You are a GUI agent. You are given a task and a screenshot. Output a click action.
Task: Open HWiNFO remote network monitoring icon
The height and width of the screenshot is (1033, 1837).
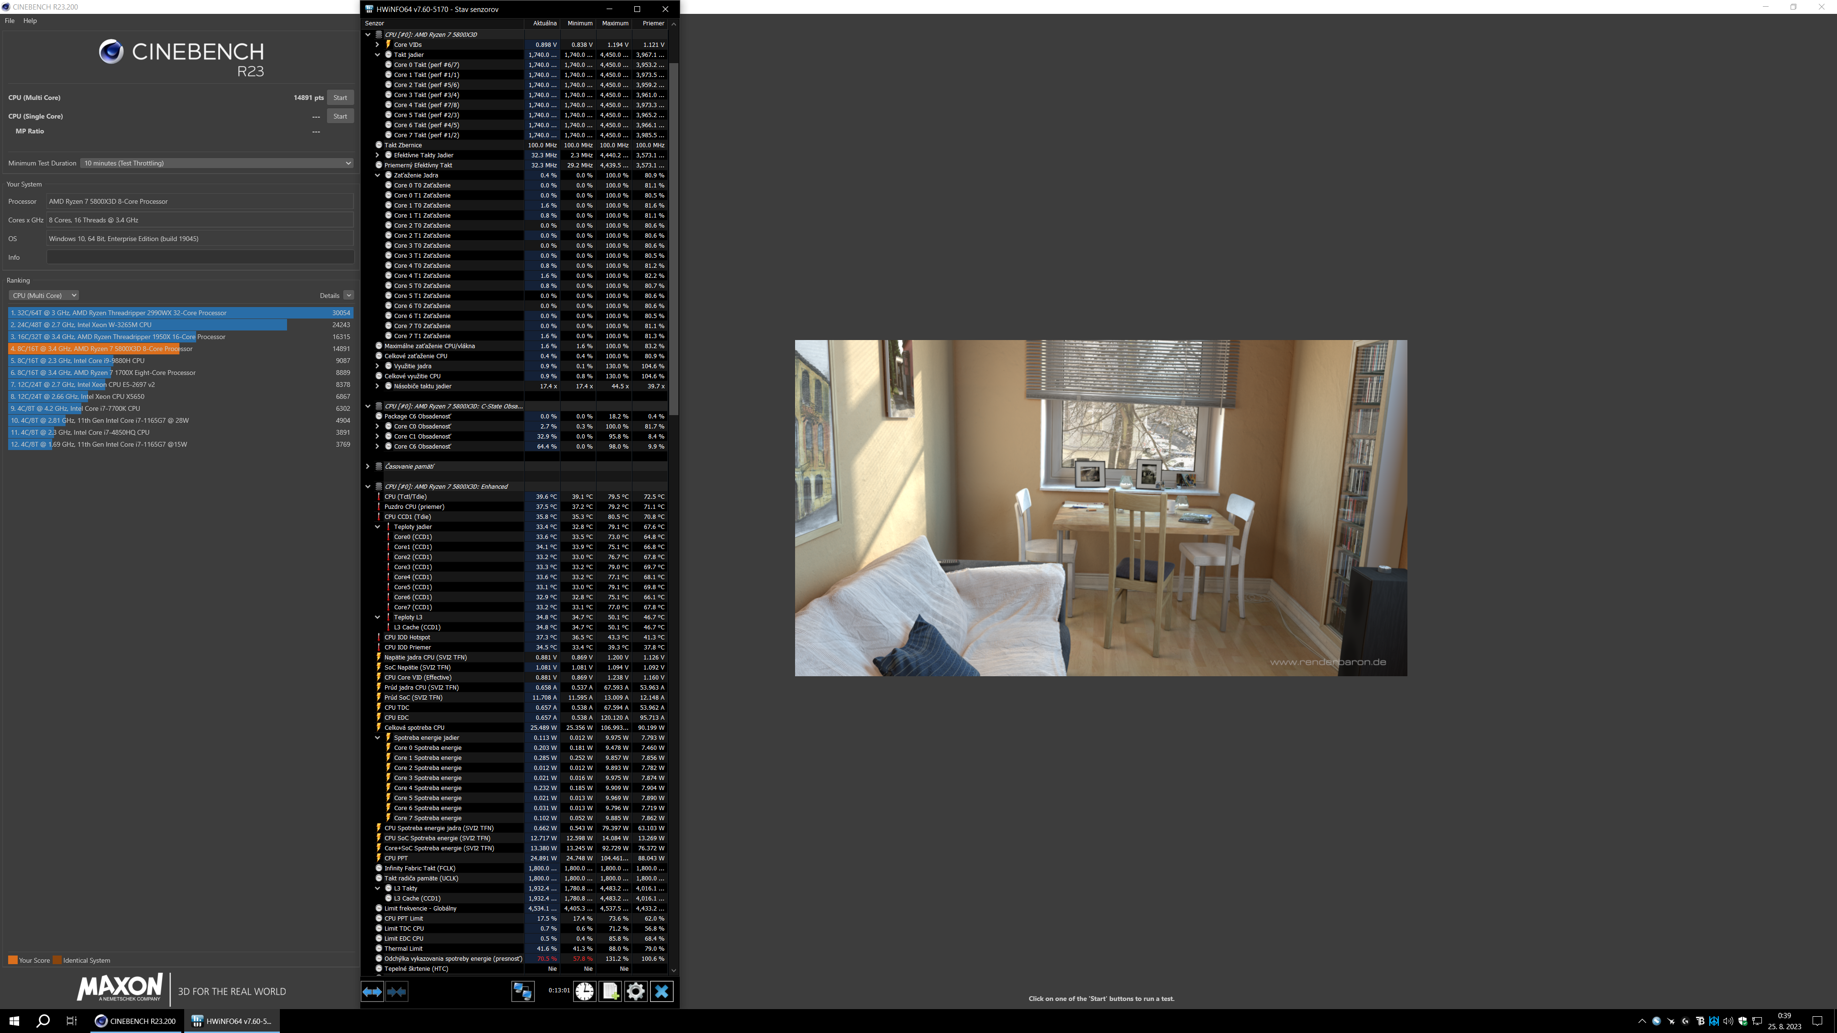(523, 992)
